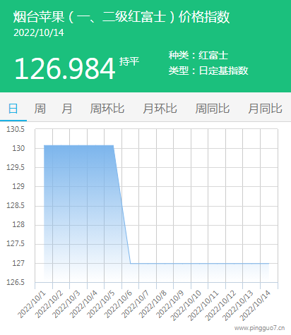Select the 月同比 tab
Viewport: 291px width, 335px height.
[x=265, y=109]
